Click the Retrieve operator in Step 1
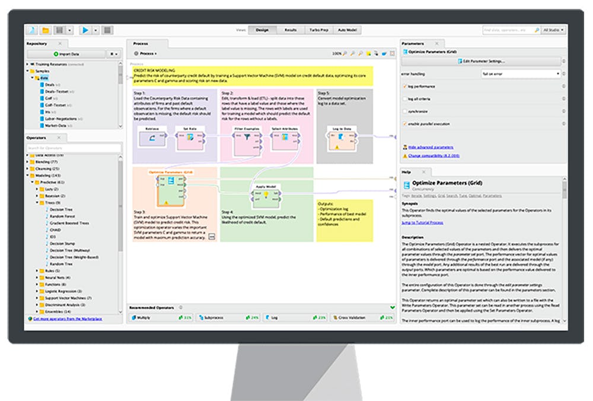Viewport: 593px width, 401px height. [152, 138]
